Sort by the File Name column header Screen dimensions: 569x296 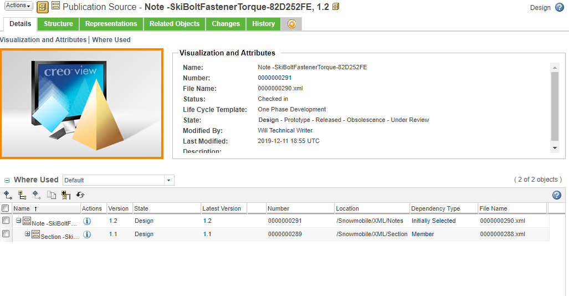[x=512, y=208]
